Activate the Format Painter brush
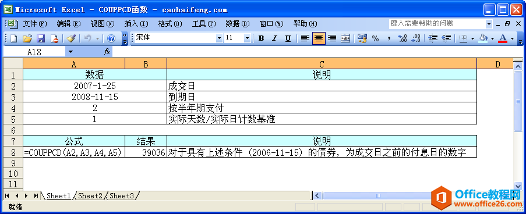 pos(71,38)
